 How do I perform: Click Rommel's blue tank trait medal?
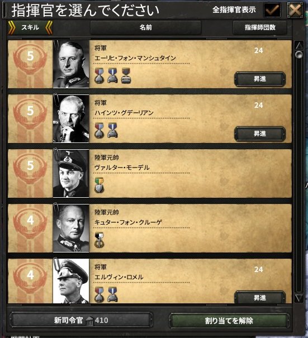tap(112, 294)
